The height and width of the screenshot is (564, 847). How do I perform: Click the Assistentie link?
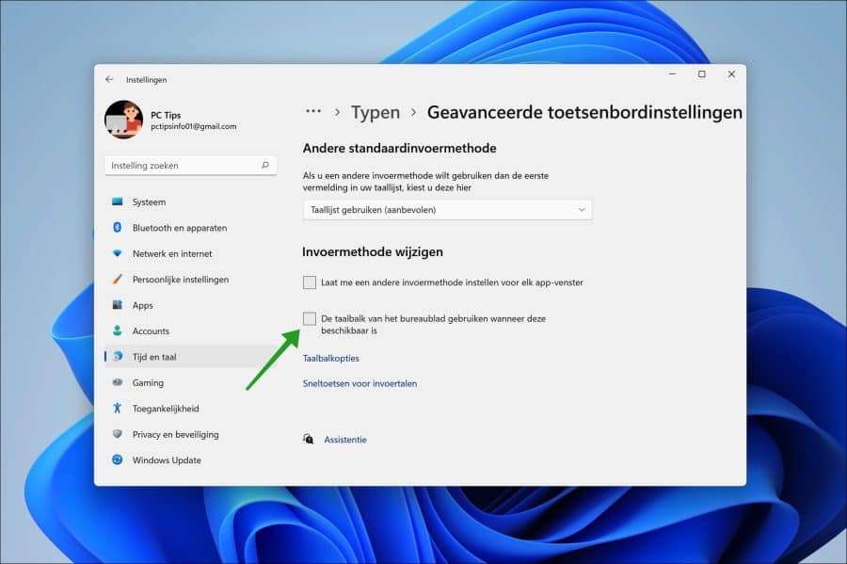coord(345,439)
